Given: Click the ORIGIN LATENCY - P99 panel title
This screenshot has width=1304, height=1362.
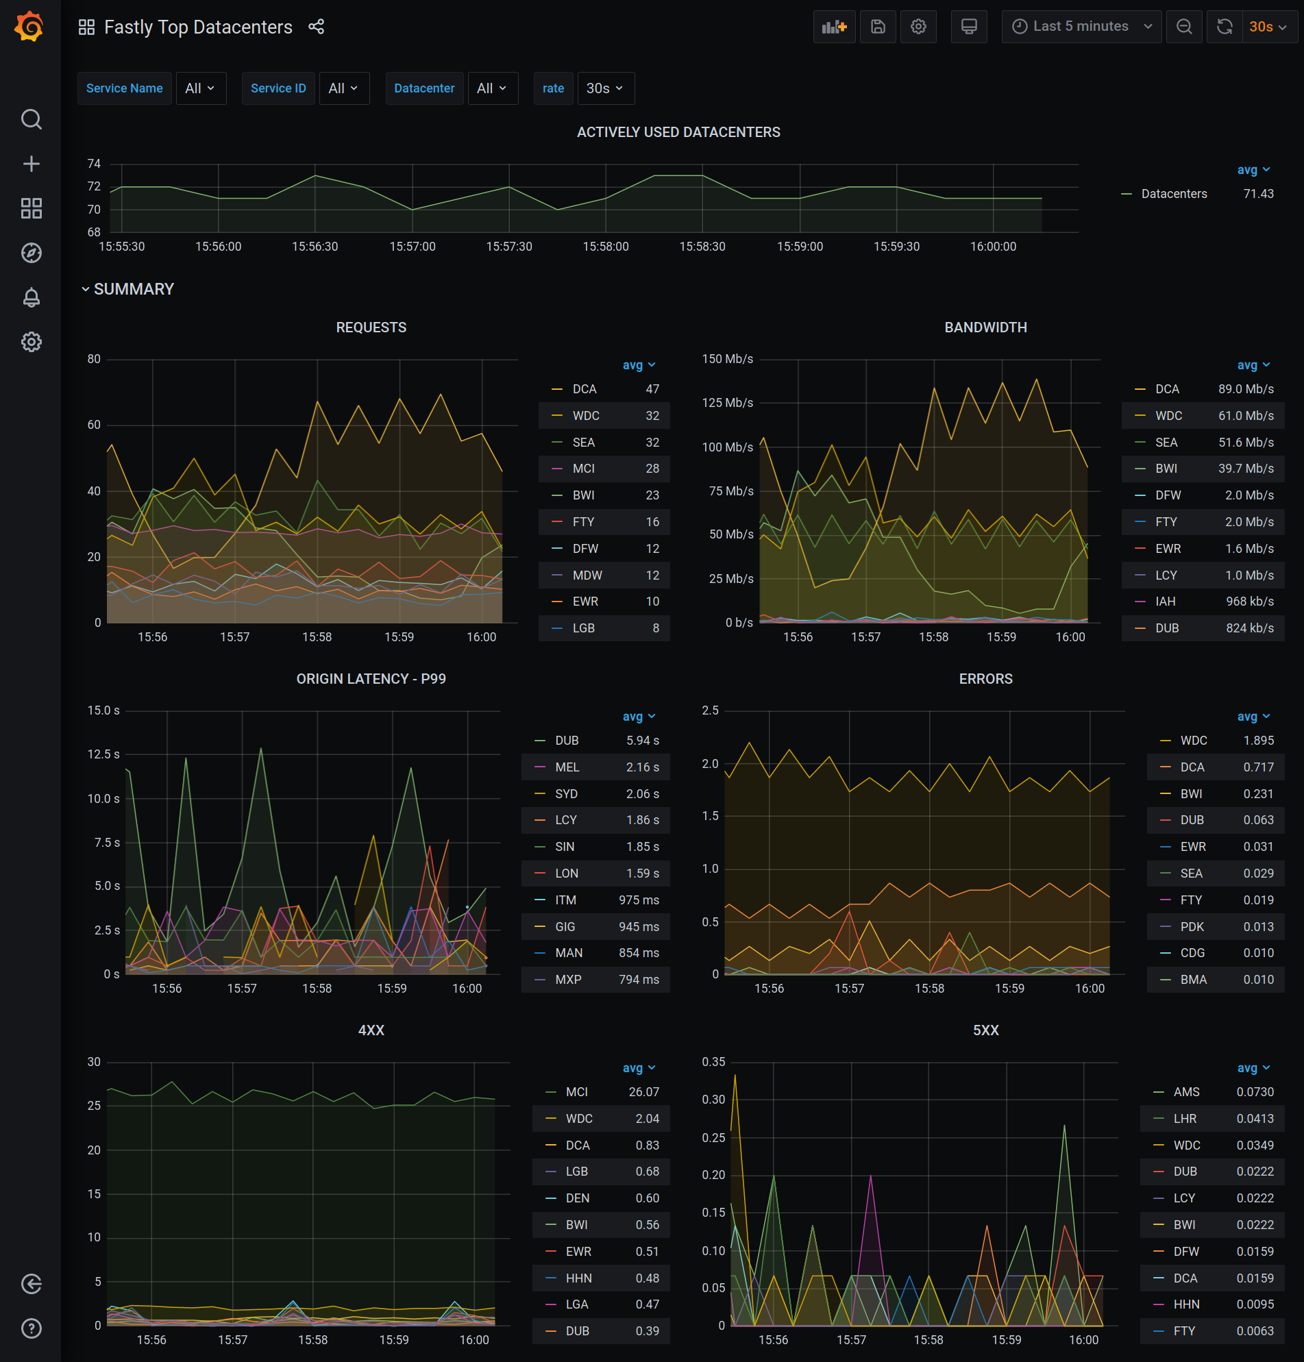Looking at the screenshot, I should (371, 679).
